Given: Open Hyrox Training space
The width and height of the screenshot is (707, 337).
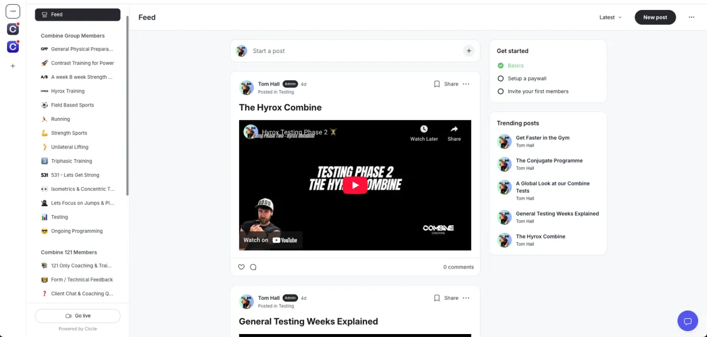Looking at the screenshot, I should [78, 91].
